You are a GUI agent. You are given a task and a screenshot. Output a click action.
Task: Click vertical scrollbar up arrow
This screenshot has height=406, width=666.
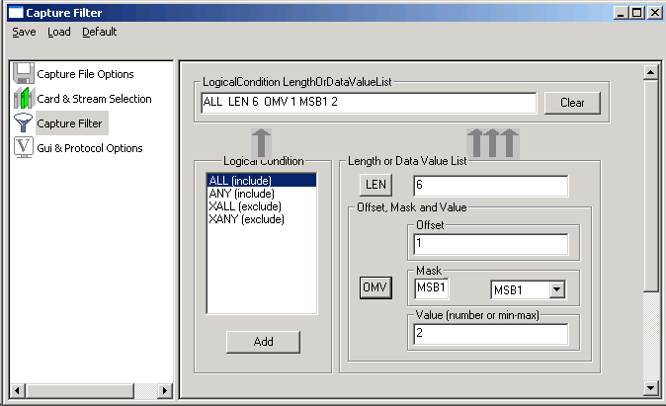point(650,72)
